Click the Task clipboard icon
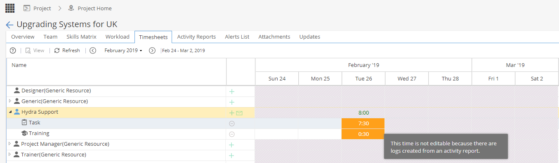The image size is (559, 163). [24, 122]
